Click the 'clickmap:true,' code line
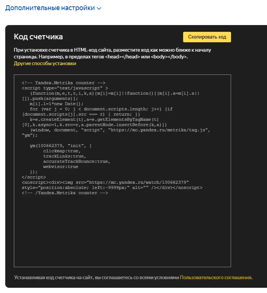The image size is (267, 293). click(x=62, y=151)
